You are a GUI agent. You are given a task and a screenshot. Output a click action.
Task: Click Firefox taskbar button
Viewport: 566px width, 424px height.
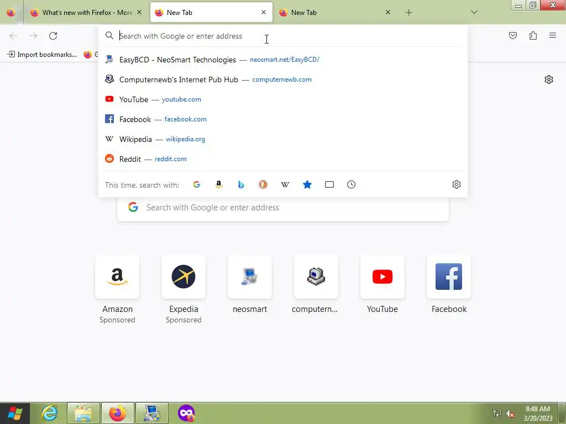click(118, 413)
